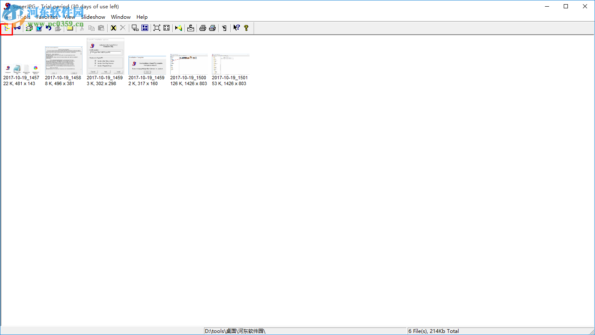Screen dimensions: 595x335
Task: Select thumbnail 2017-10-19_1458
Action: coord(63,60)
